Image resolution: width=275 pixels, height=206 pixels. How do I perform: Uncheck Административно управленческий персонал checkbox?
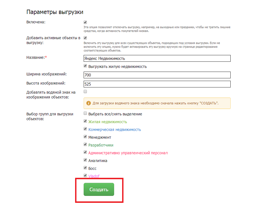pos(85,152)
